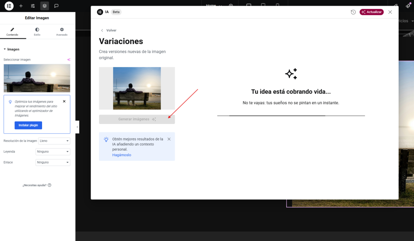The height and width of the screenshot is (241, 414).
Task: Switch to the Avanzado tab
Action: click(x=62, y=32)
